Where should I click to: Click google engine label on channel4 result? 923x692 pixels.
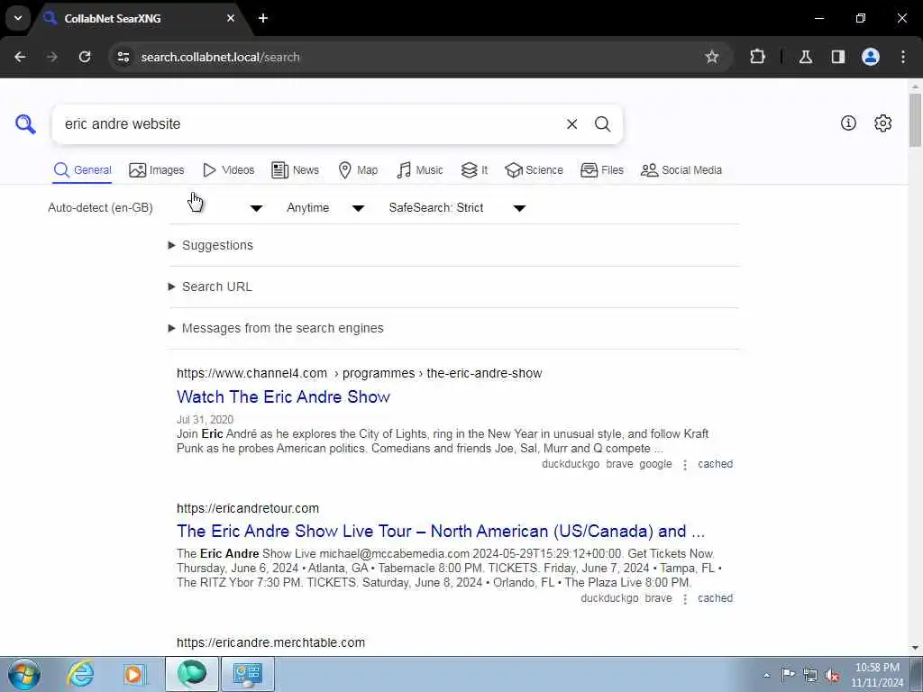[x=655, y=464]
